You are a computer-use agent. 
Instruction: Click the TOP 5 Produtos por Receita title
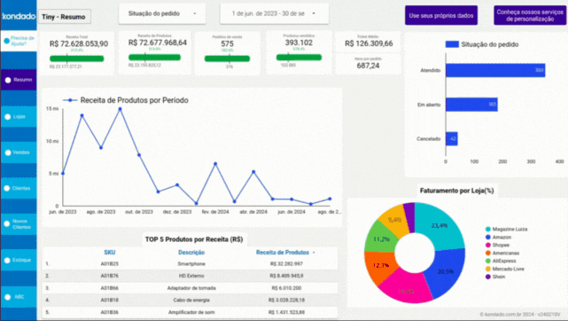point(194,239)
